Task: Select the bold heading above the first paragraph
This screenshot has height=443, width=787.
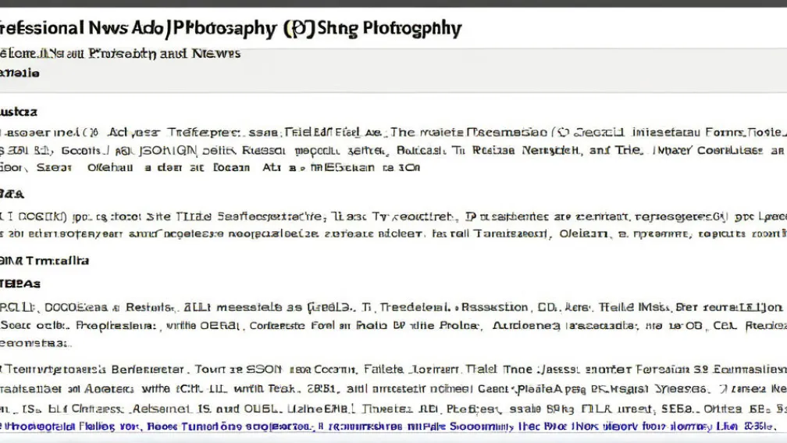Action: 19,112
